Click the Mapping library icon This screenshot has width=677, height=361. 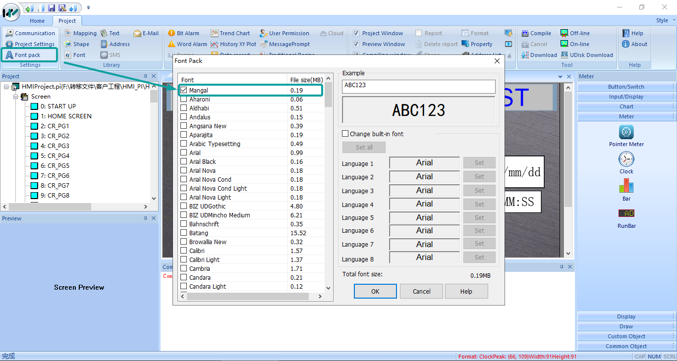coord(68,33)
